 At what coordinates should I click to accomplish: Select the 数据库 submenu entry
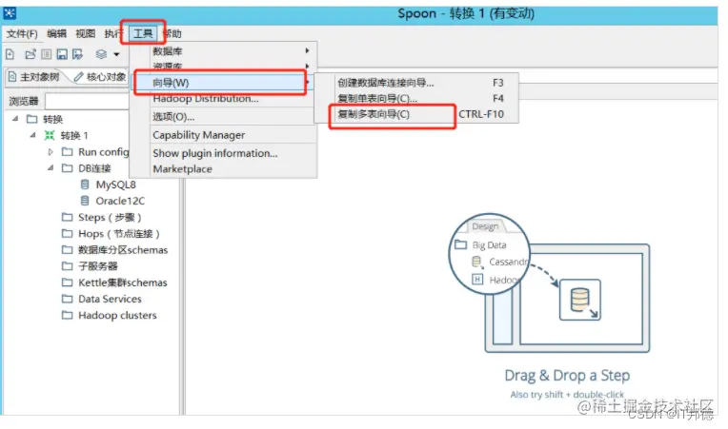coord(223,51)
